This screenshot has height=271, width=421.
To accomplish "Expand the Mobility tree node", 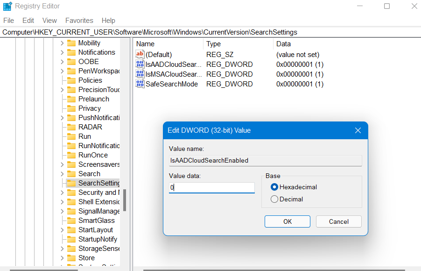I will click(x=62, y=43).
